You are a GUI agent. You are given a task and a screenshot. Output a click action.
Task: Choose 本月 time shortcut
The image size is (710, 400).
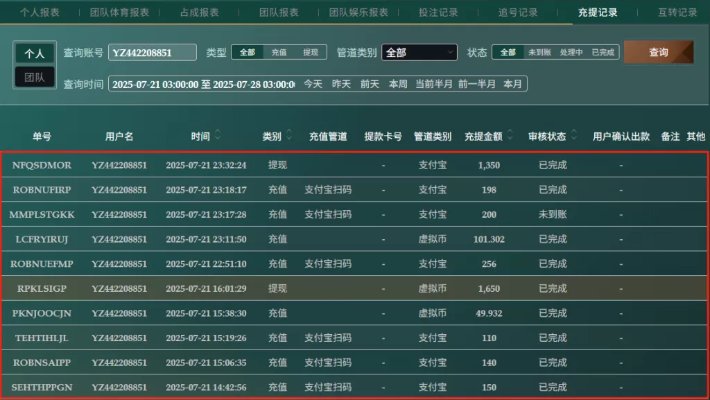coord(512,84)
